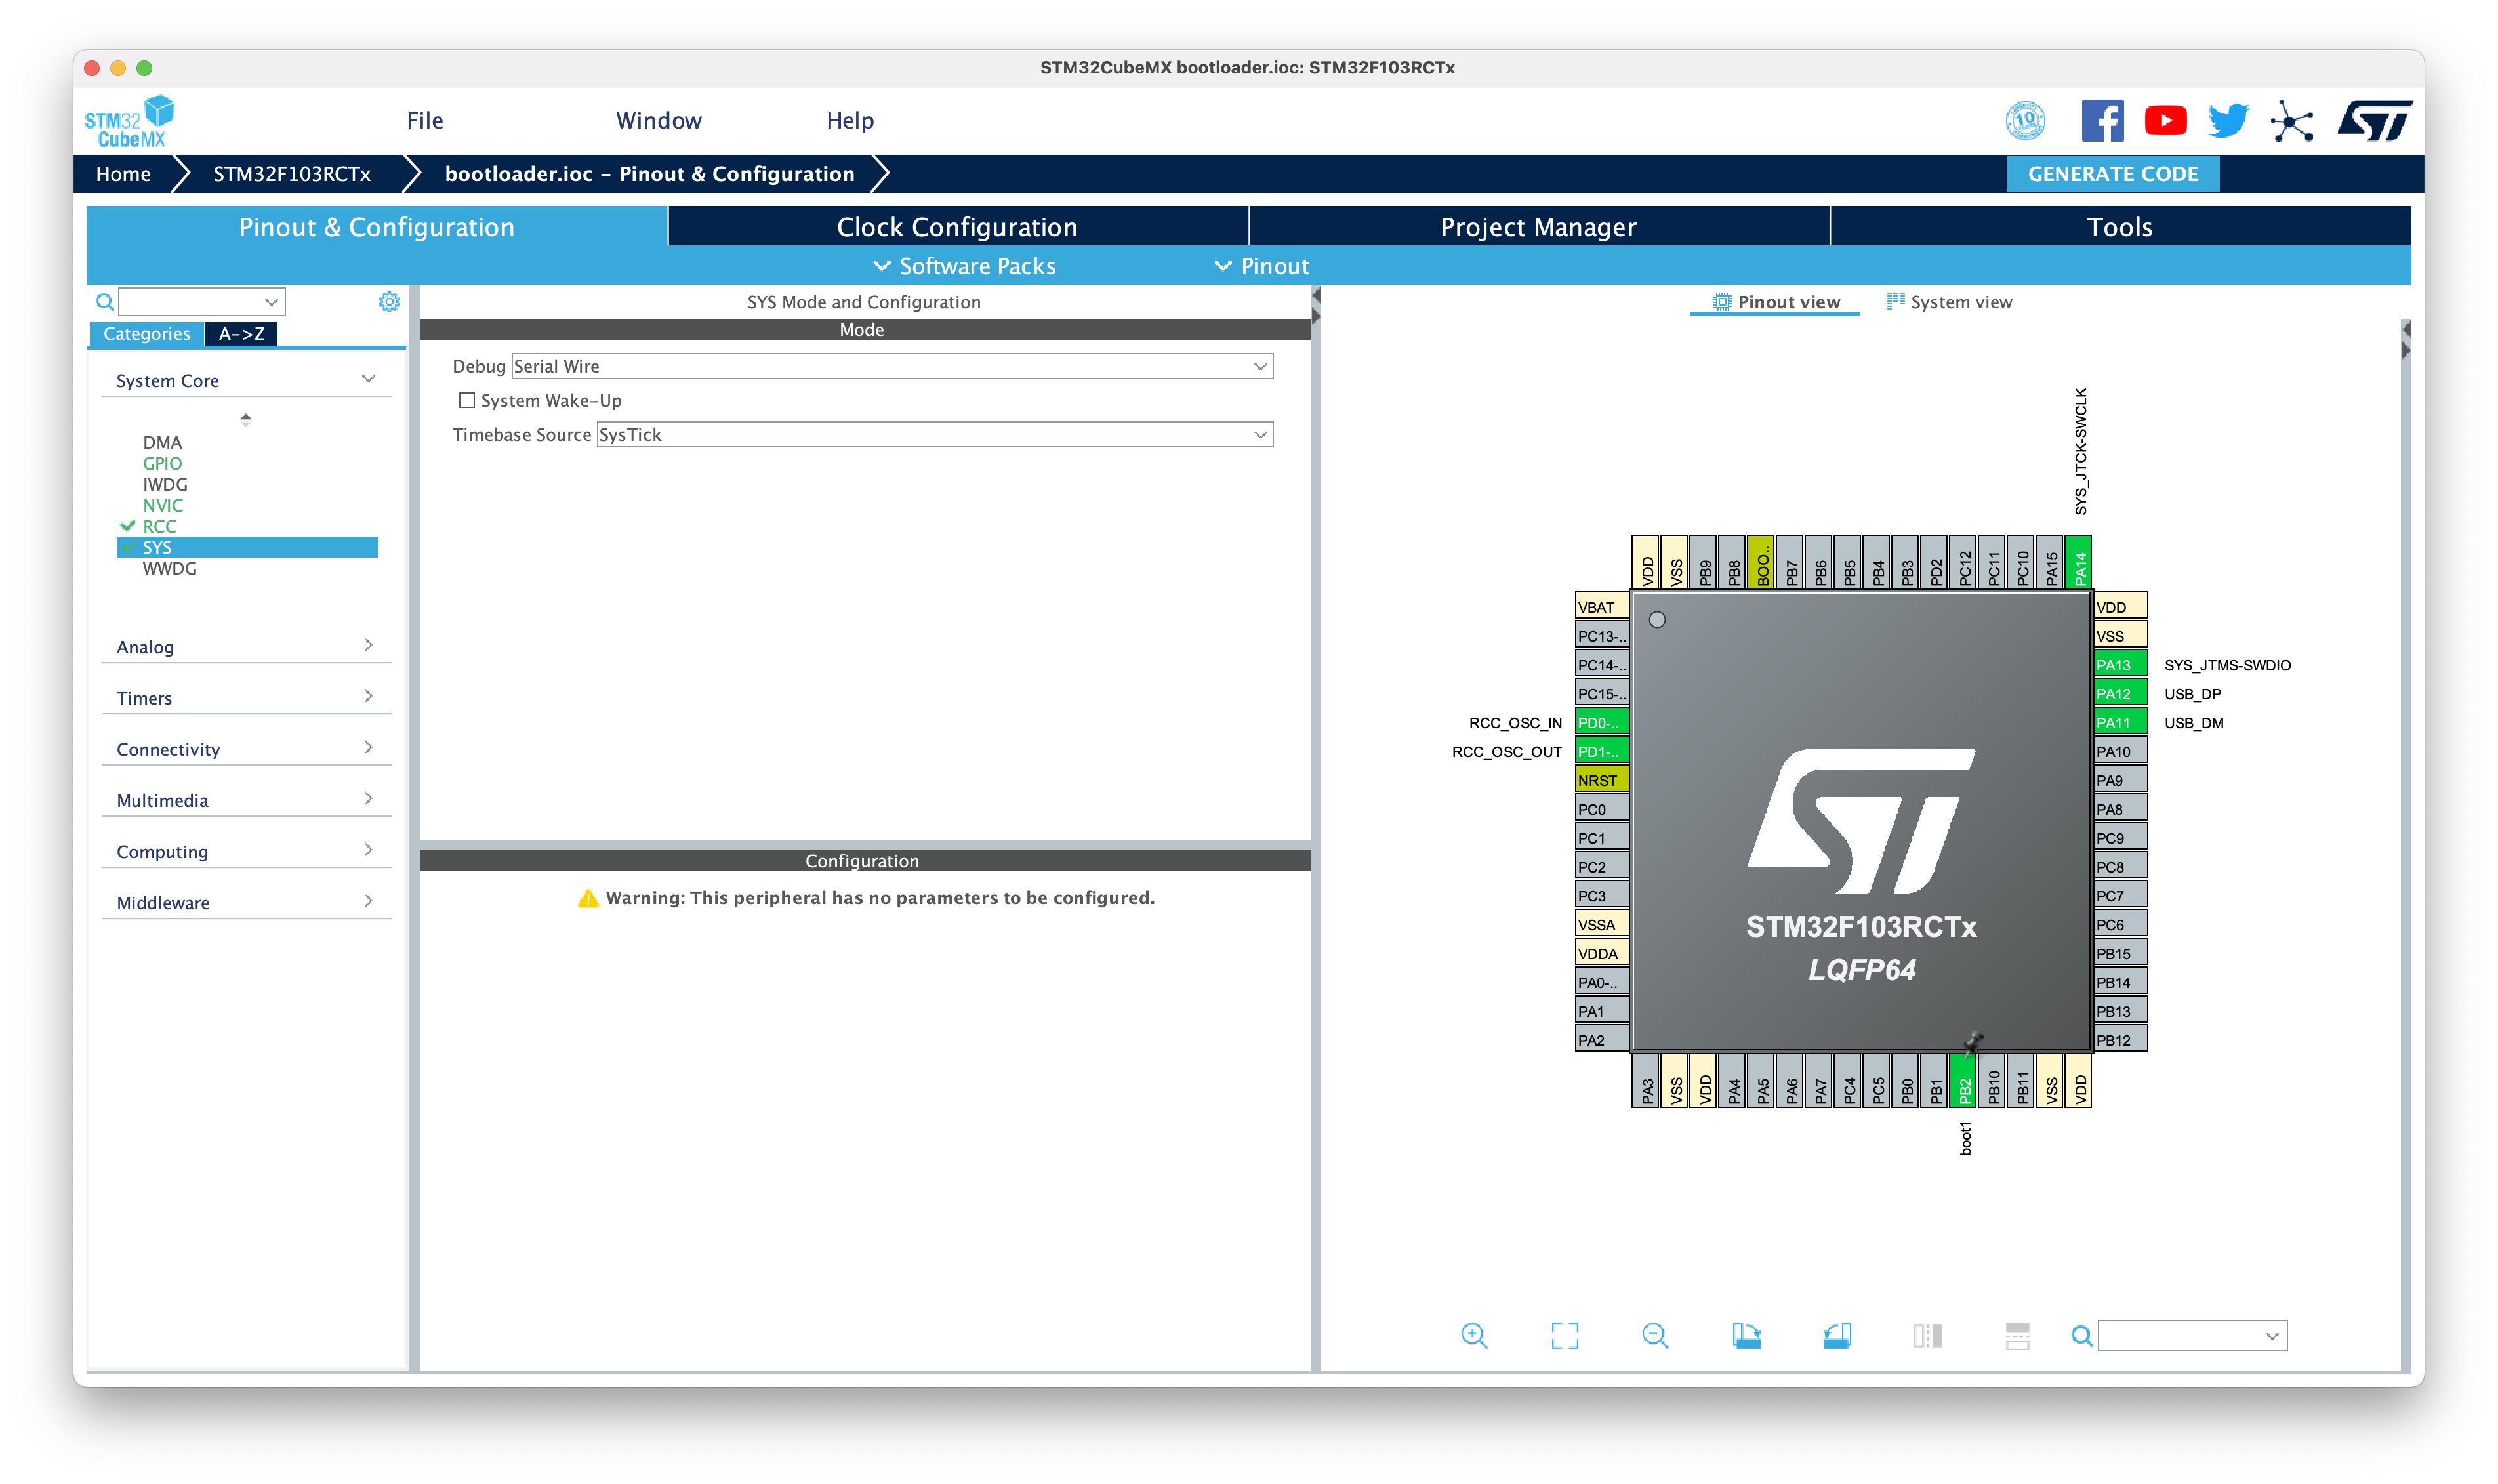Open the ST Facebook page icon

pos(2102,121)
